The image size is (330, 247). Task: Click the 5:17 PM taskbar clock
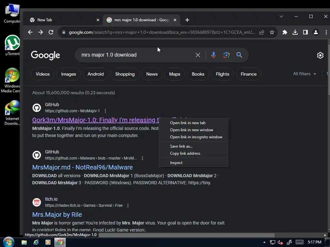pos(315,242)
